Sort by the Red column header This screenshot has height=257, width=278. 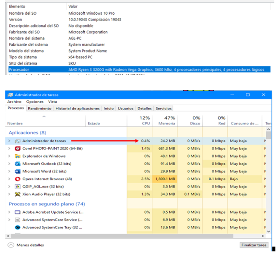click(x=215, y=121)
